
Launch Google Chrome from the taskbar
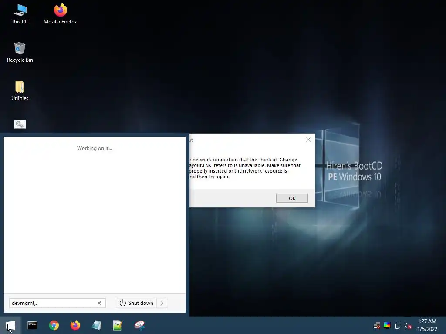pyautogui.click(x=54, y=325)
